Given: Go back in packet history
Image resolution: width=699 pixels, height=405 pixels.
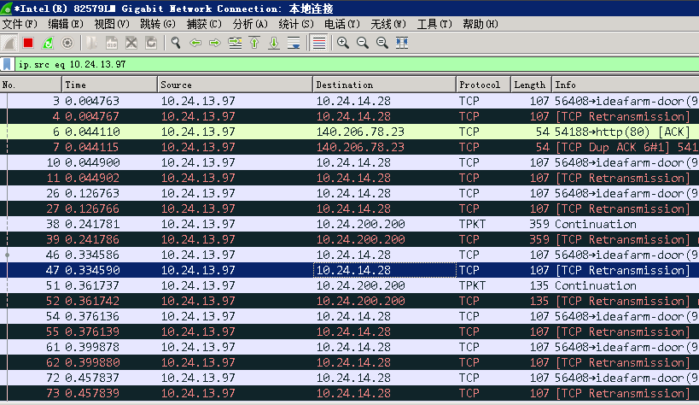Looking at the screenshot, I should pos(195,43).
